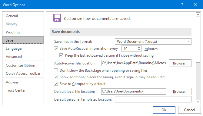Open the Save files in this format dropdown
Image resolution: width=203 pixels, height=116 pixels.
tap(153, 42)
